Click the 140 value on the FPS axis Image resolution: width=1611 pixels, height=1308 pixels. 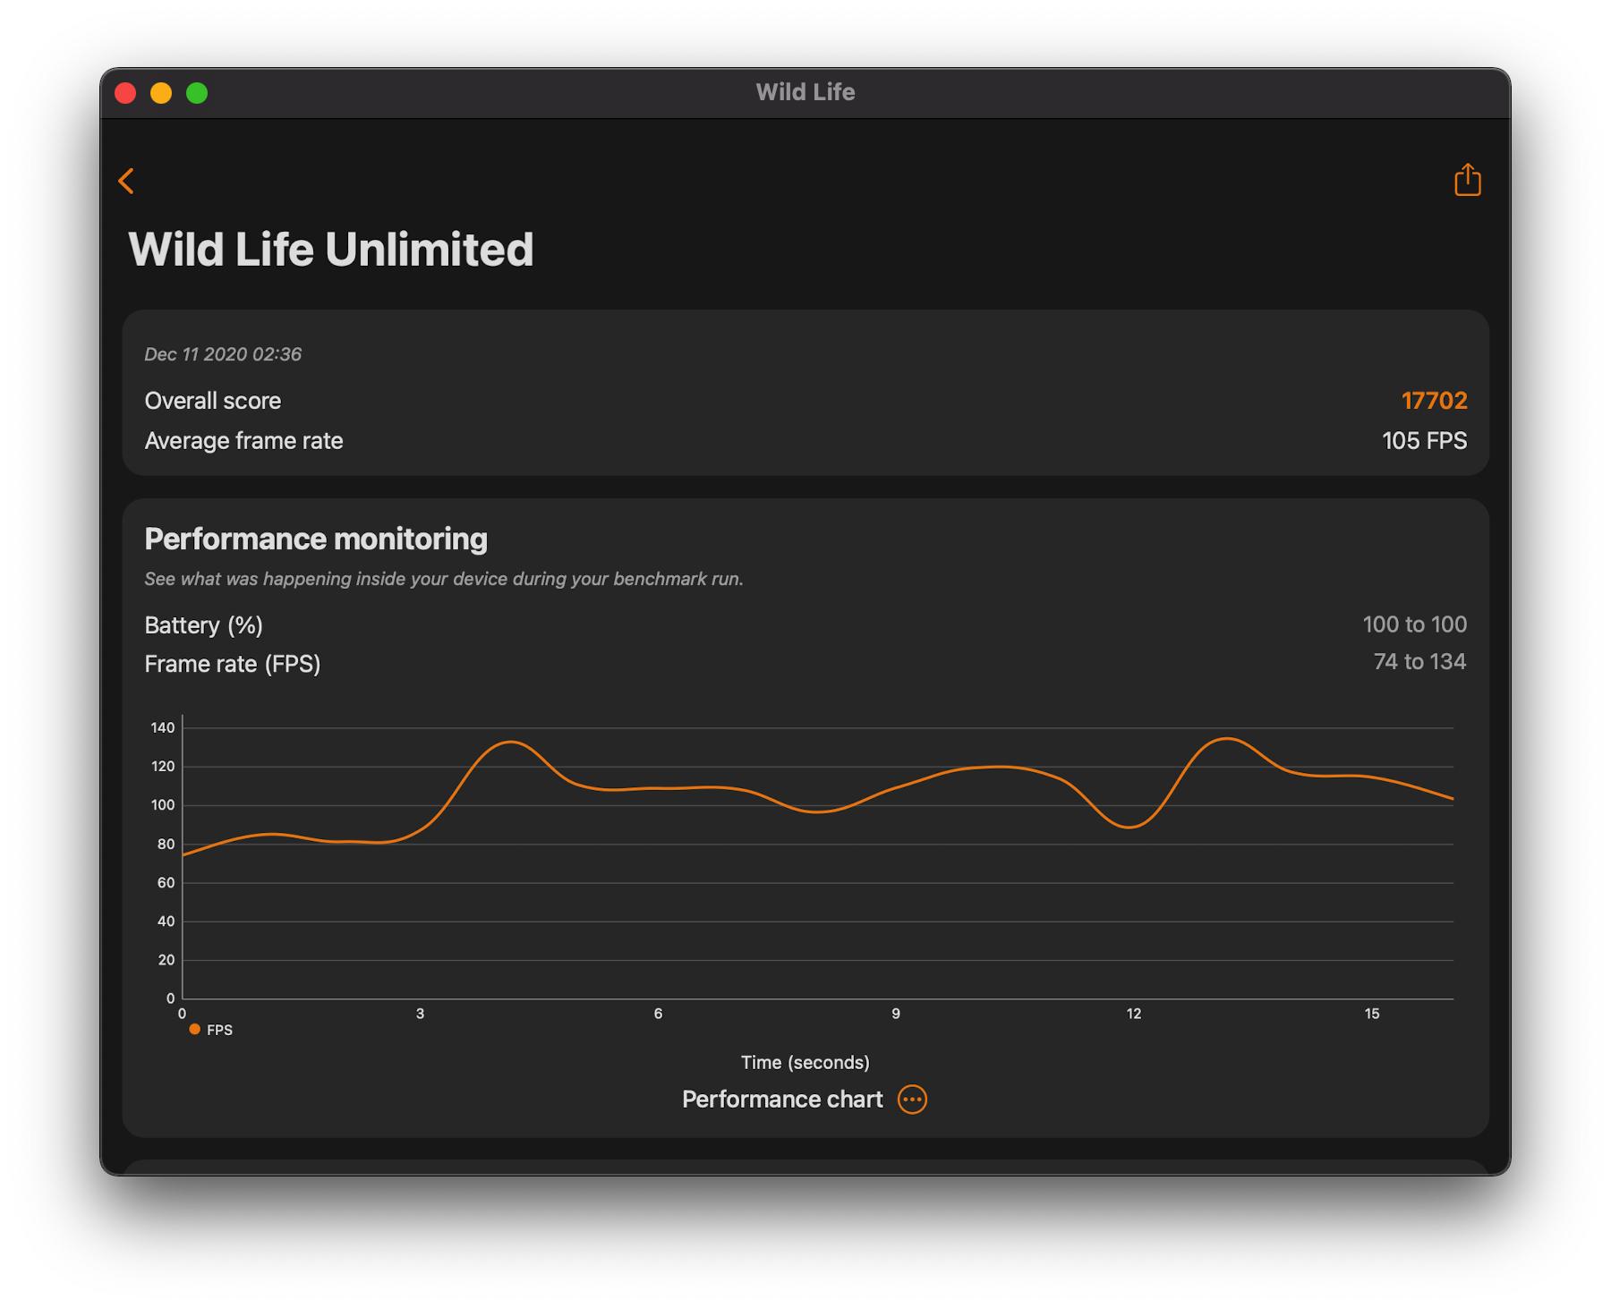(163, 728)
